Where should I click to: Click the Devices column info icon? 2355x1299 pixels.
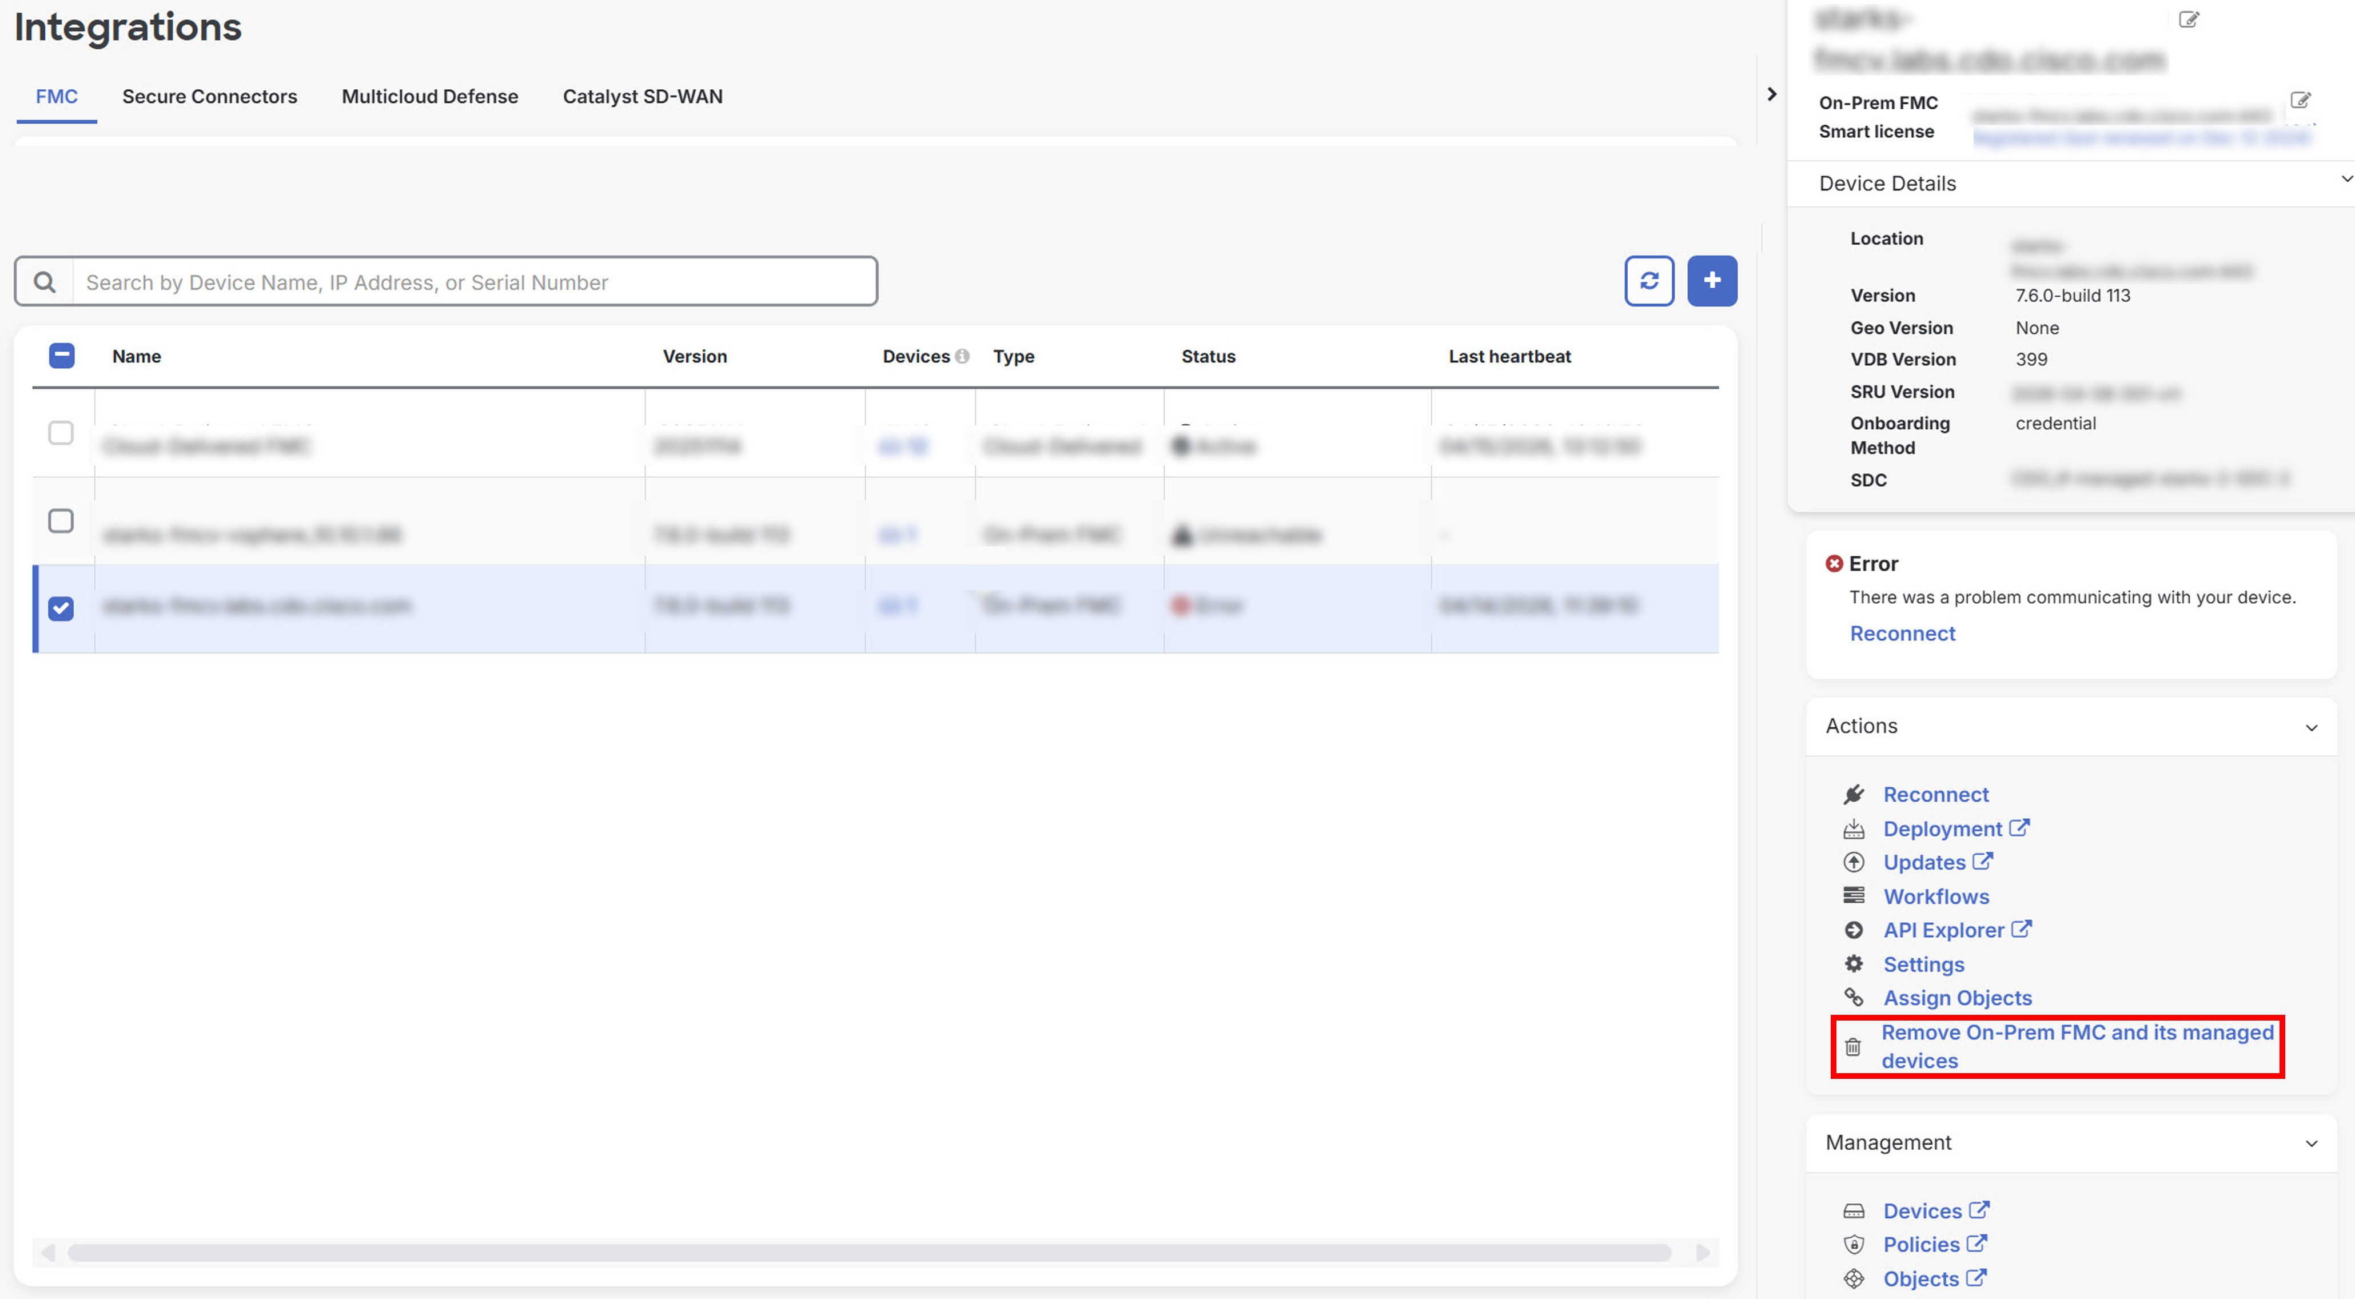coord(962,357)
